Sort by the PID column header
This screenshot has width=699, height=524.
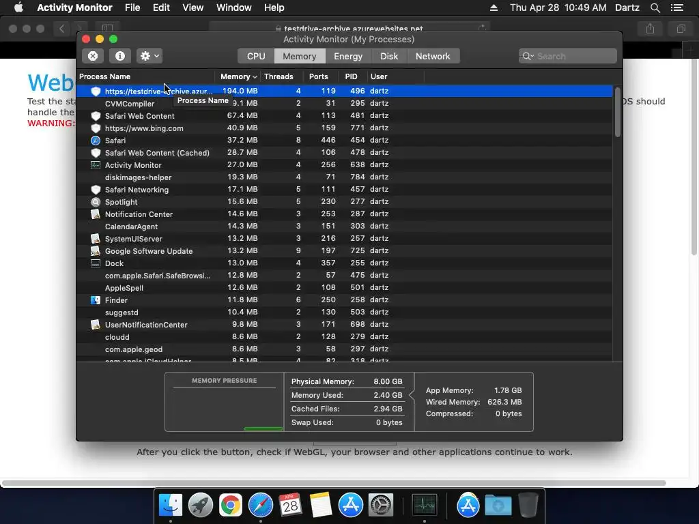coord(352,76)
